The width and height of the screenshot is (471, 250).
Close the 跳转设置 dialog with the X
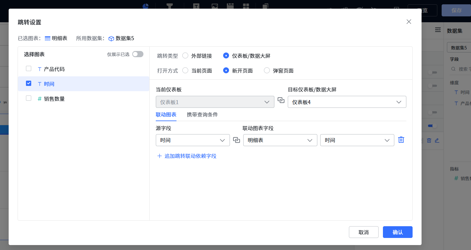tap(409, 22)
